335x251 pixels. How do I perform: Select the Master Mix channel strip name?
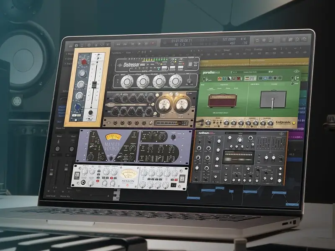pyautogui.click(x=65, y=196)
